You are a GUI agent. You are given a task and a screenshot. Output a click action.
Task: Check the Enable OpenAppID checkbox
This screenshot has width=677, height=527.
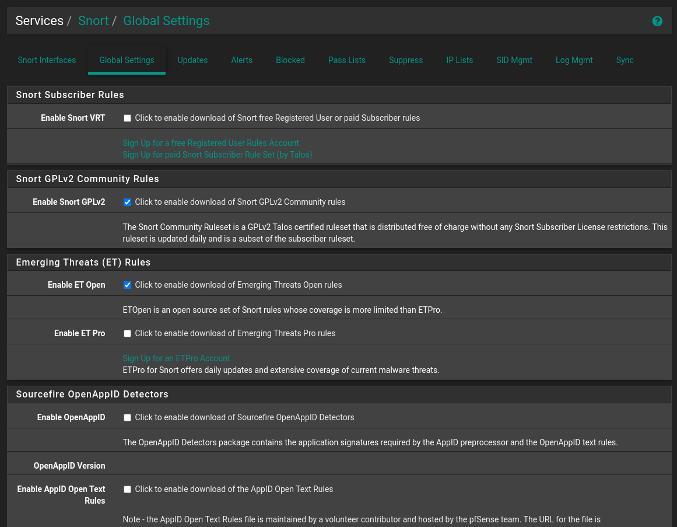coord(127,418)
